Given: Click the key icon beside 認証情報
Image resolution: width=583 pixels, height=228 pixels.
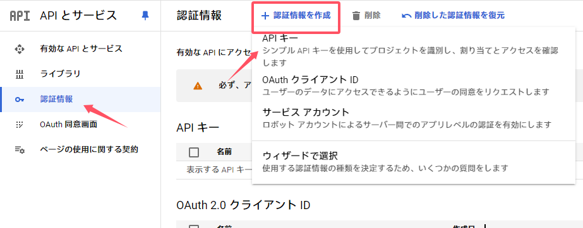Looking at the screenshot, I should [20, 100].
